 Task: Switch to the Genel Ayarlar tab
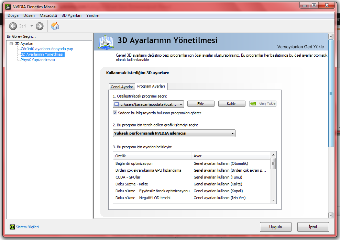click(x=122, y=87)
